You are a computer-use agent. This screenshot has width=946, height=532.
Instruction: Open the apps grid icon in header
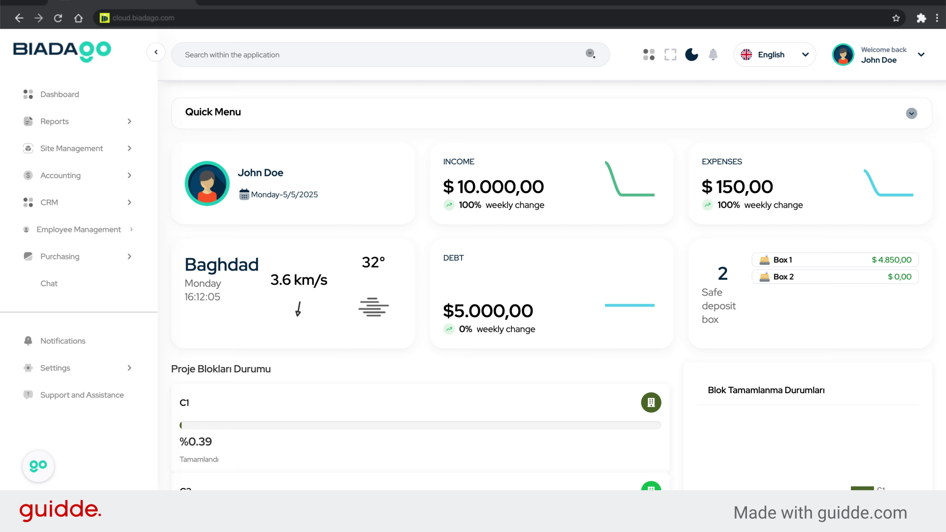coord(649,55)
